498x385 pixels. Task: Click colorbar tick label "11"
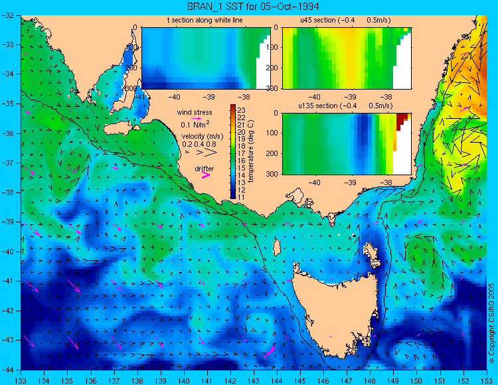tap(242, 197)
